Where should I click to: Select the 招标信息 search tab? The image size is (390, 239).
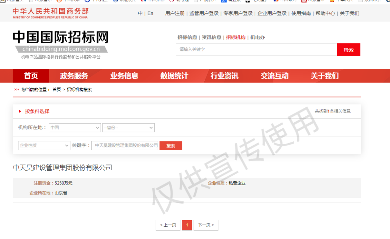187,37
